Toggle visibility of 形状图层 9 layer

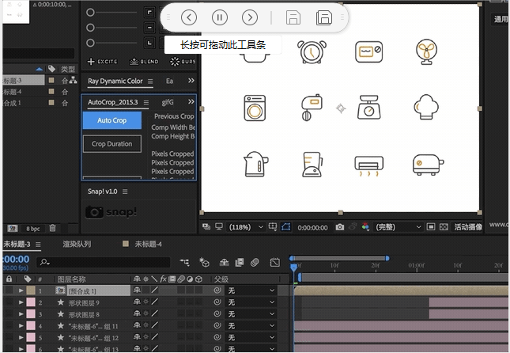8,302
